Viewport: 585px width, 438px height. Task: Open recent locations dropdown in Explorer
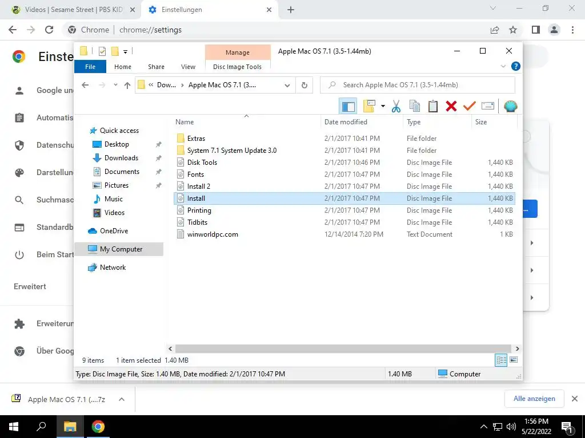point(115,85)
